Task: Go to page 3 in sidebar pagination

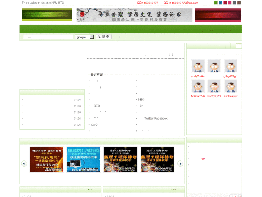Action: (x=240, y=196)
